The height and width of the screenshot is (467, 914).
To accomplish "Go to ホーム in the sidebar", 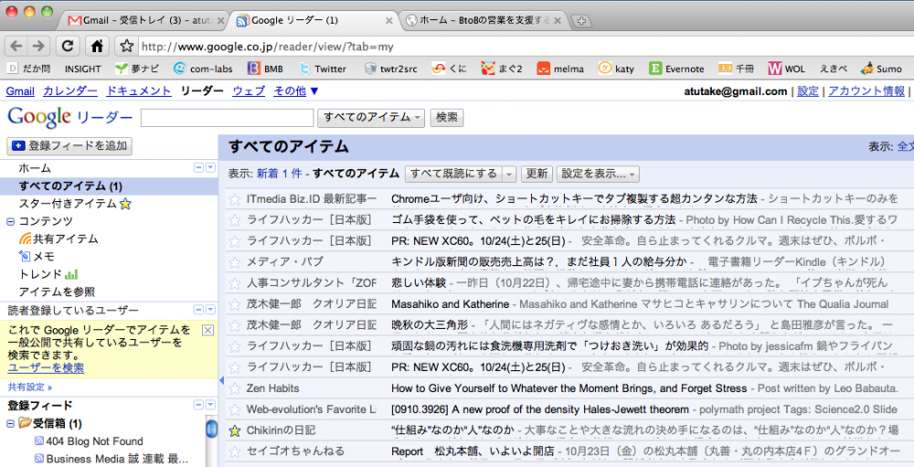I will pyautogui.click(x=35, y=168).
